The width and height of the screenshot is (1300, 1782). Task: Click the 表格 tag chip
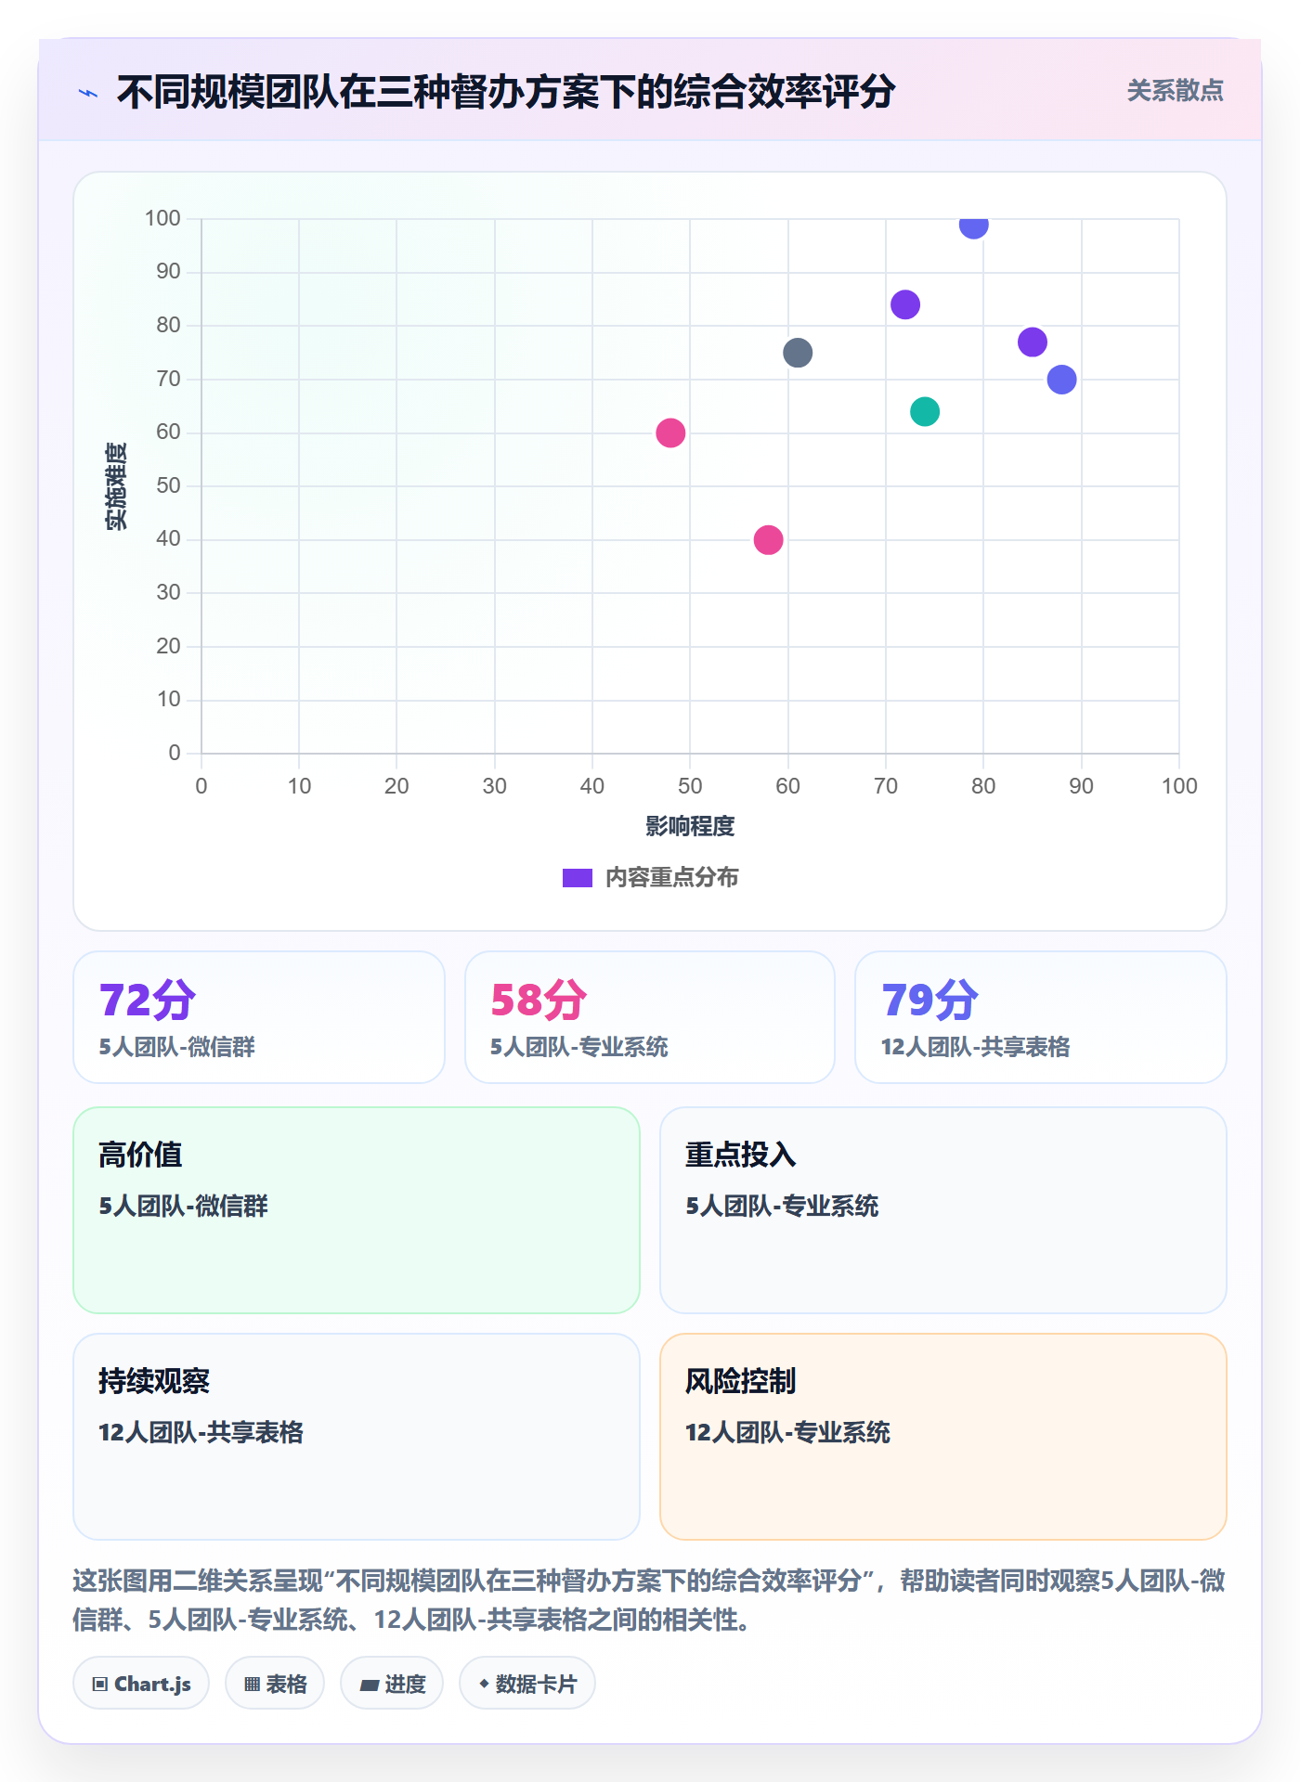click(275, 1684)
